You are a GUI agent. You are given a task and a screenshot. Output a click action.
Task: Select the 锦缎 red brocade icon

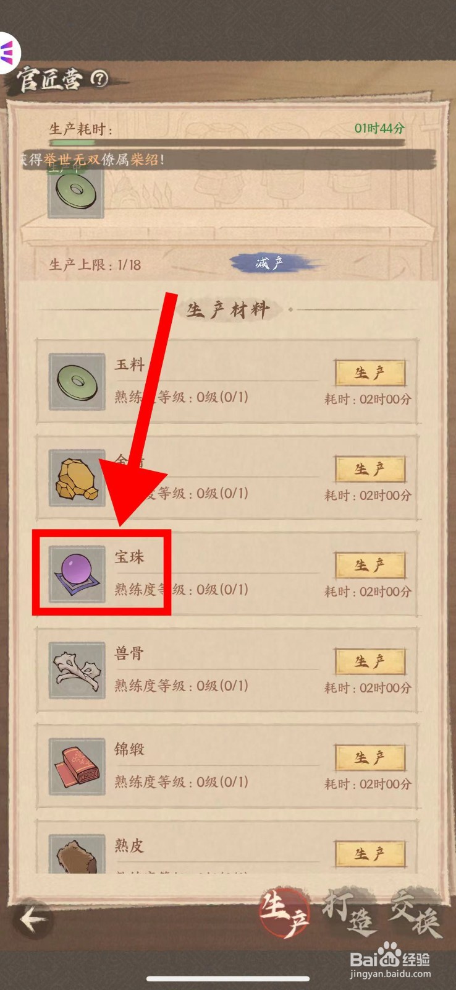(x=77, y=767)
